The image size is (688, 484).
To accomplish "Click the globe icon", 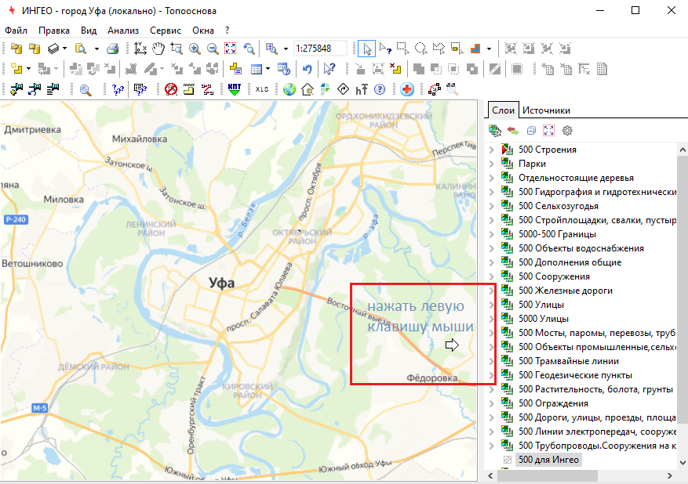I will pyautogui.click(x=289, y=89).
